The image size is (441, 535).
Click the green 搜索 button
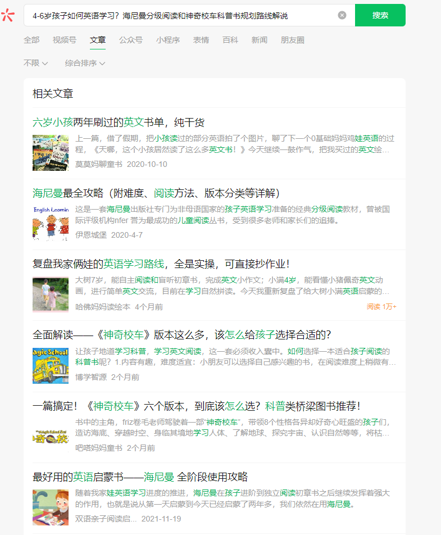click(380, 15)
